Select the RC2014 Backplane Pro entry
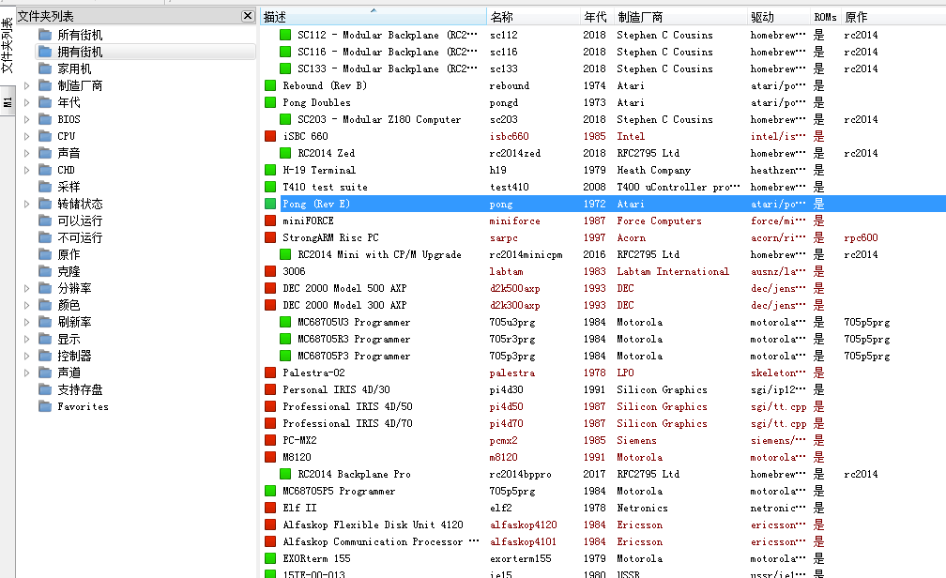Image resolution: width=946 pixels, height=578 pixels. [x=354, y=474]
